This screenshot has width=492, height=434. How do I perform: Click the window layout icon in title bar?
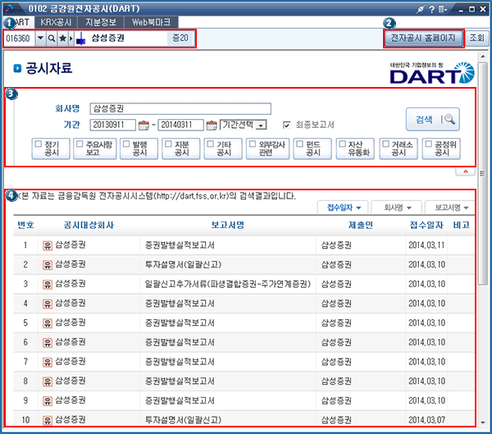click(443, 9)
